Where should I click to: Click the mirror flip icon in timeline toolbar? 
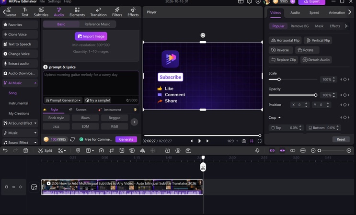[142, 150]
